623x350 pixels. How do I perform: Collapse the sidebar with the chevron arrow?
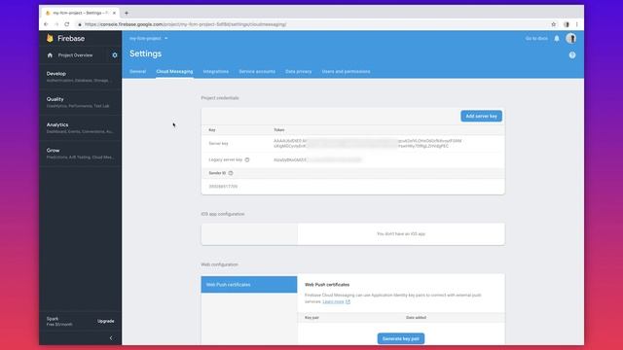[111, 338]
